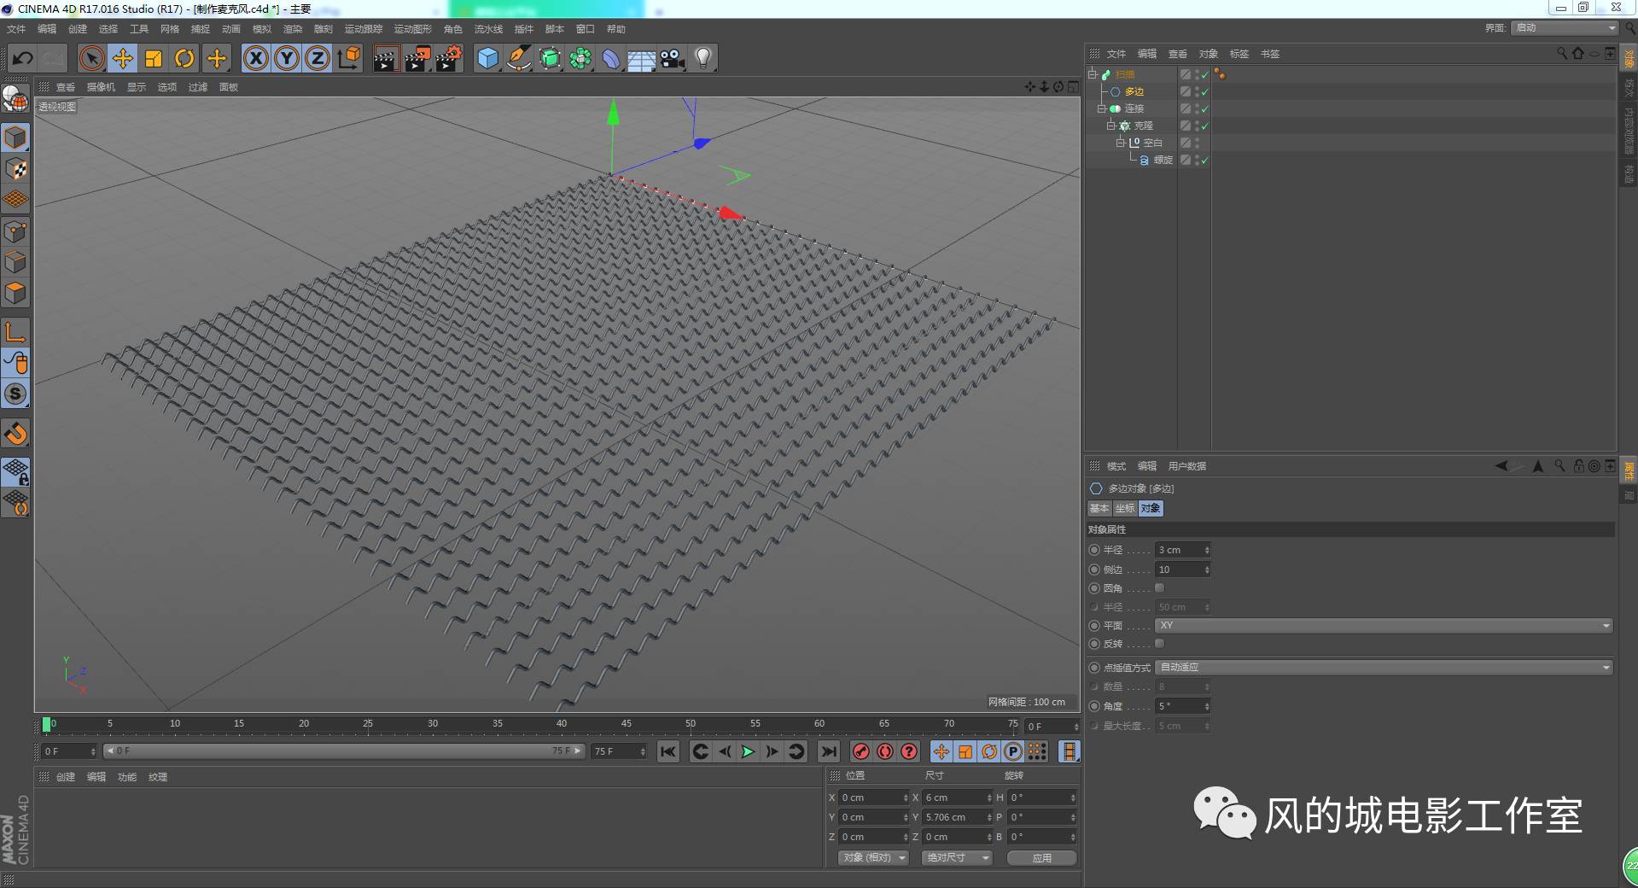Enable the 圆角 checkbox in object properties
Screen dimensions: 1638x888
[1159, 587]
